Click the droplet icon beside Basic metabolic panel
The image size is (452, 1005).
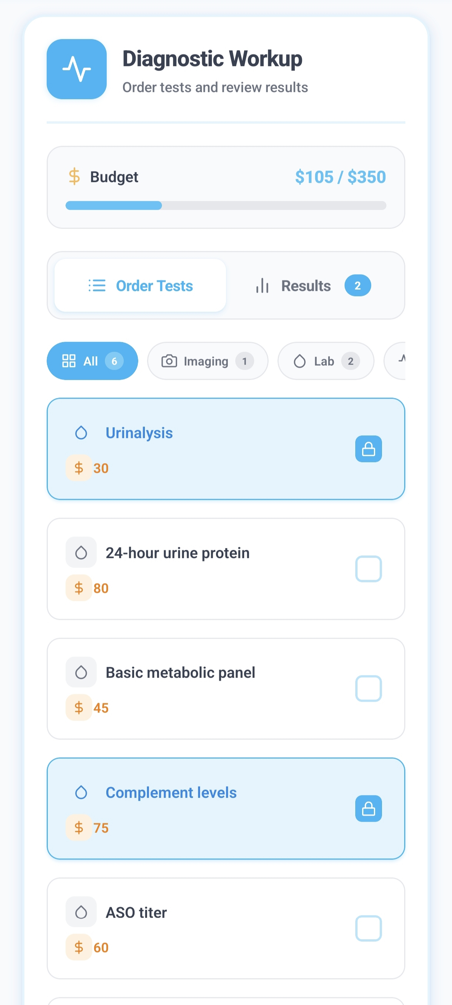coord(81,672)
